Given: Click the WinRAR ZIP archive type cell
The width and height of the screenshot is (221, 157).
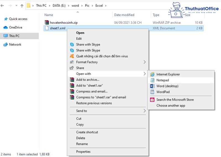Looking at the screenshot, I should [167, 23].
